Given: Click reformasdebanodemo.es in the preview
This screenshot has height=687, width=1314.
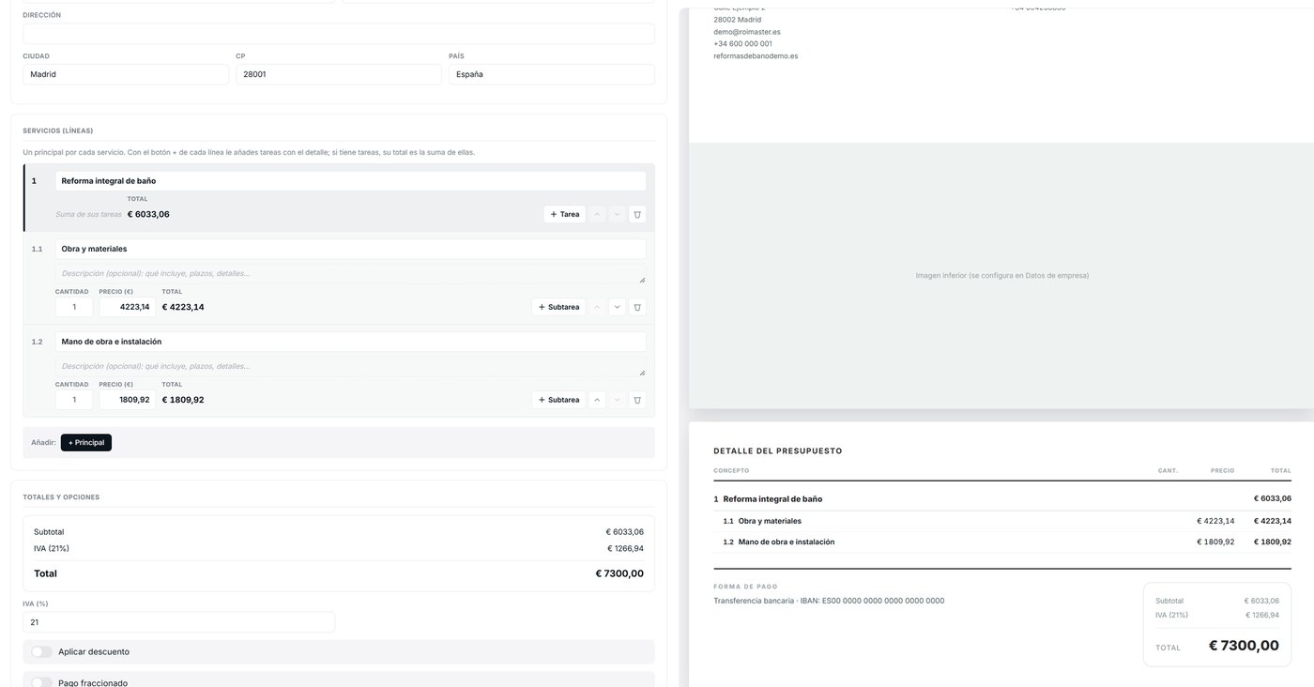Looking at the screenshot, I should 756,56.
